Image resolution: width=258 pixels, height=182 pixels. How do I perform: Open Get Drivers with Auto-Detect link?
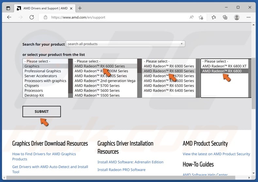click(50, 169)
